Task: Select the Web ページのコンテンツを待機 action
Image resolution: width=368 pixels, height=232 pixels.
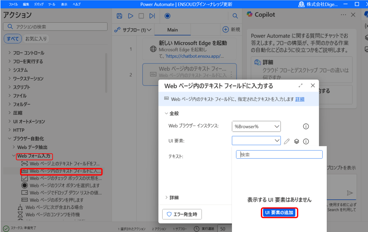Action: pos(49,214)
